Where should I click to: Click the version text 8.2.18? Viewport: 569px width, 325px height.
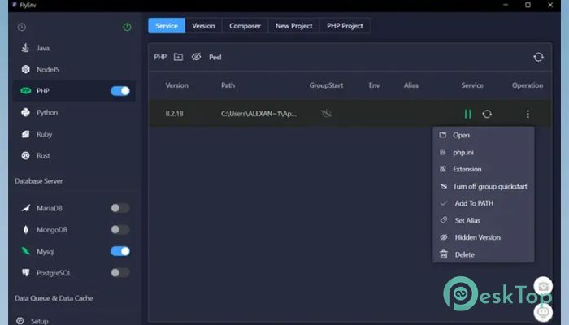174,114
